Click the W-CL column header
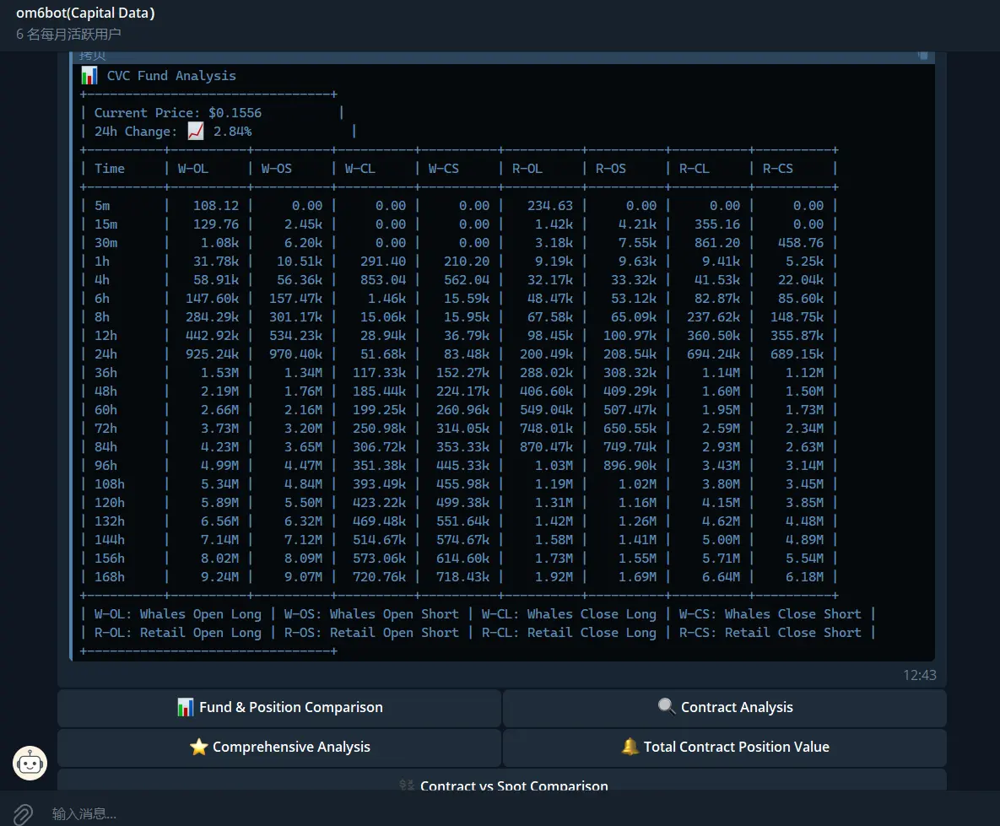Screen dimensions: 1000x826 tap(359, 169)
